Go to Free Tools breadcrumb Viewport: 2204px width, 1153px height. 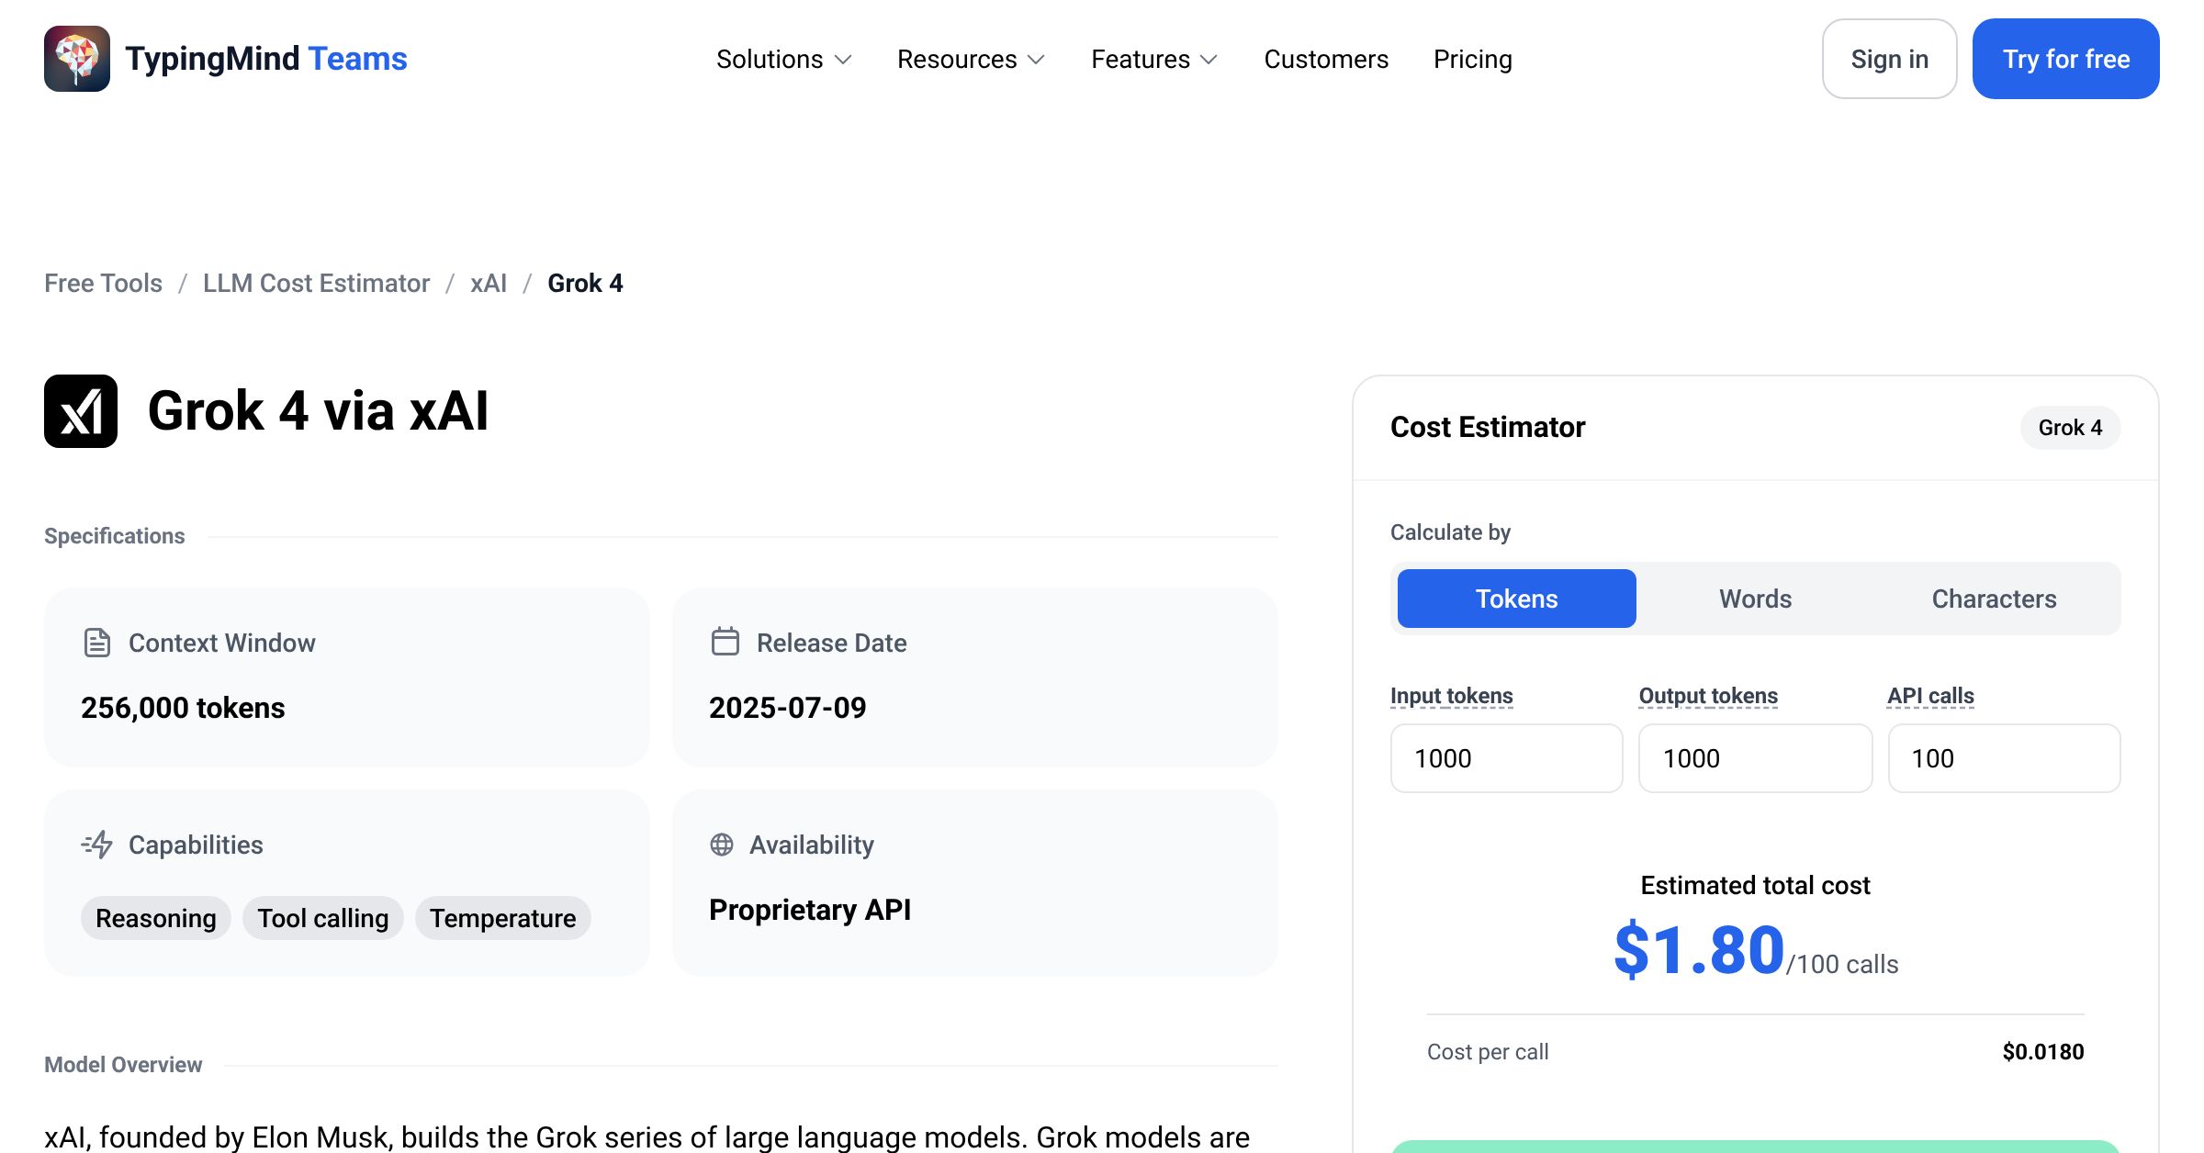[103, 284]
